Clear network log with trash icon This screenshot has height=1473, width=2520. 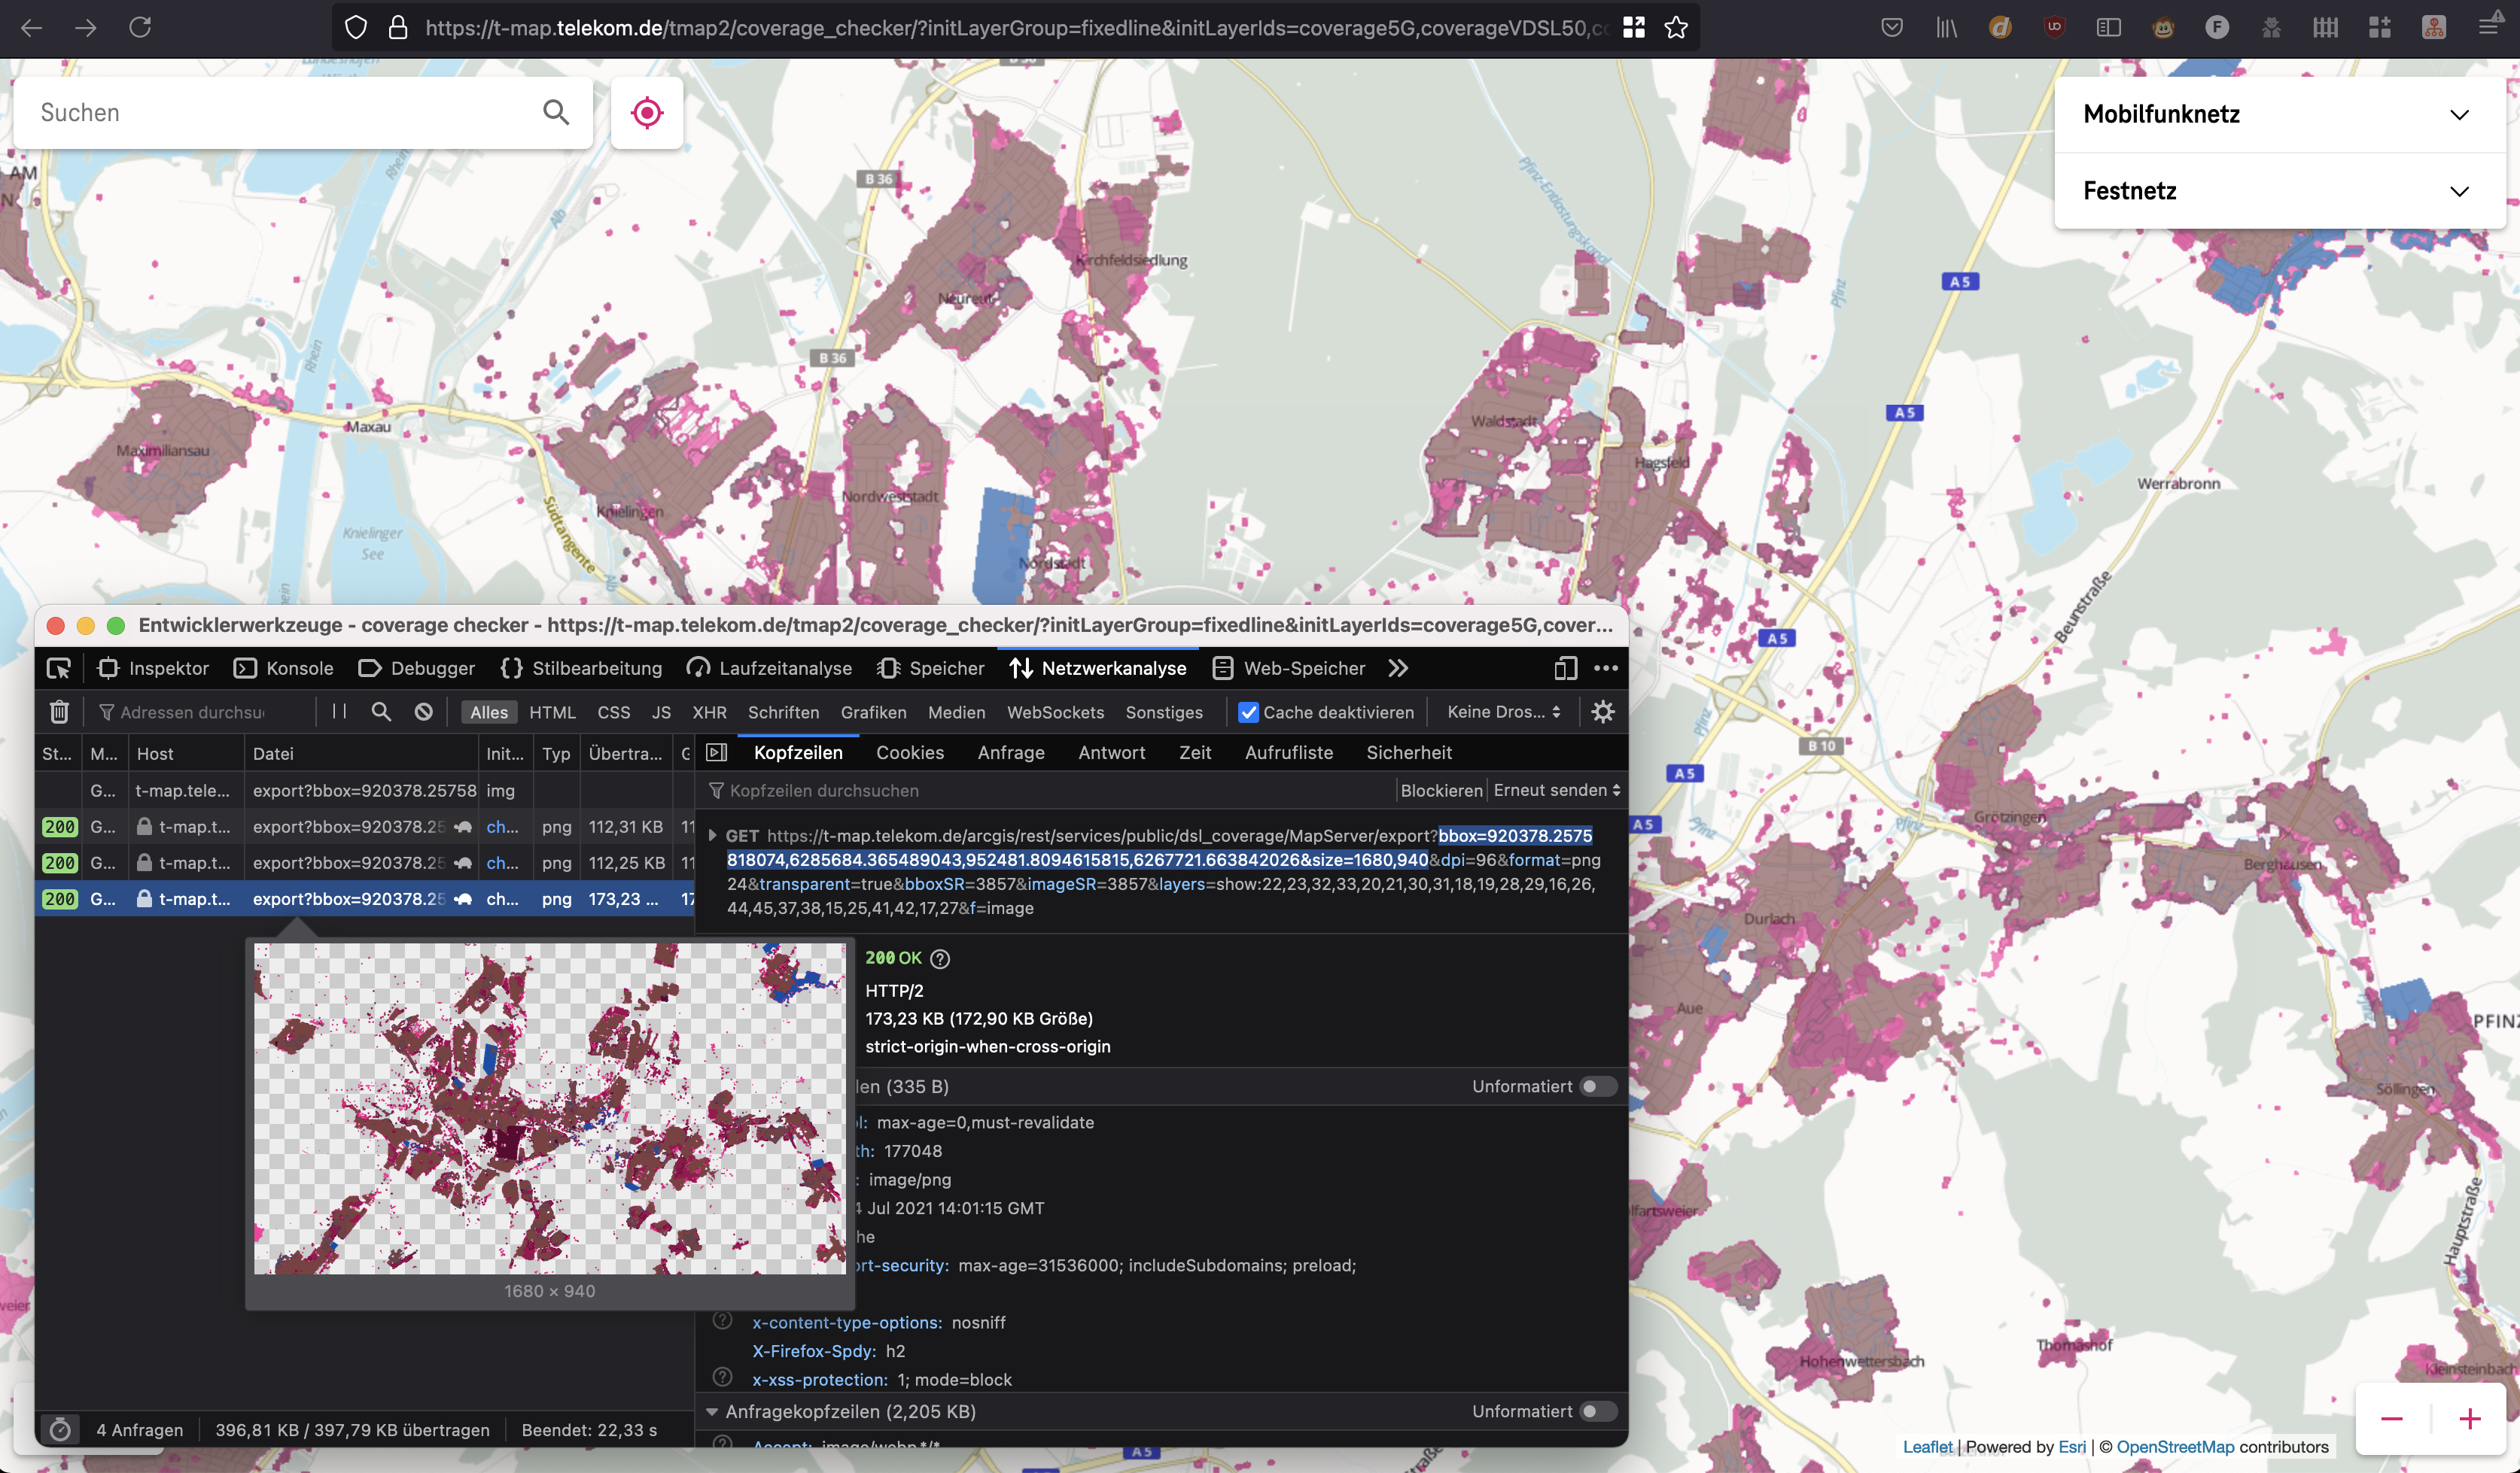(x=59, y=712)
